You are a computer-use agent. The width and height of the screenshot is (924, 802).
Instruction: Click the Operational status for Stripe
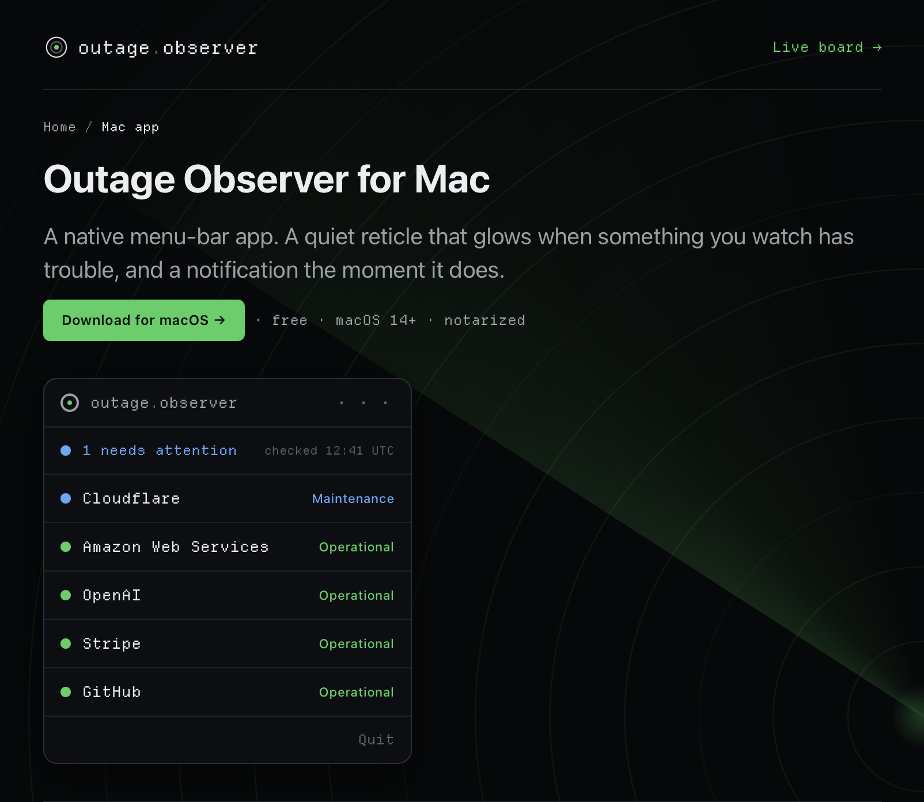coord(357,644)
